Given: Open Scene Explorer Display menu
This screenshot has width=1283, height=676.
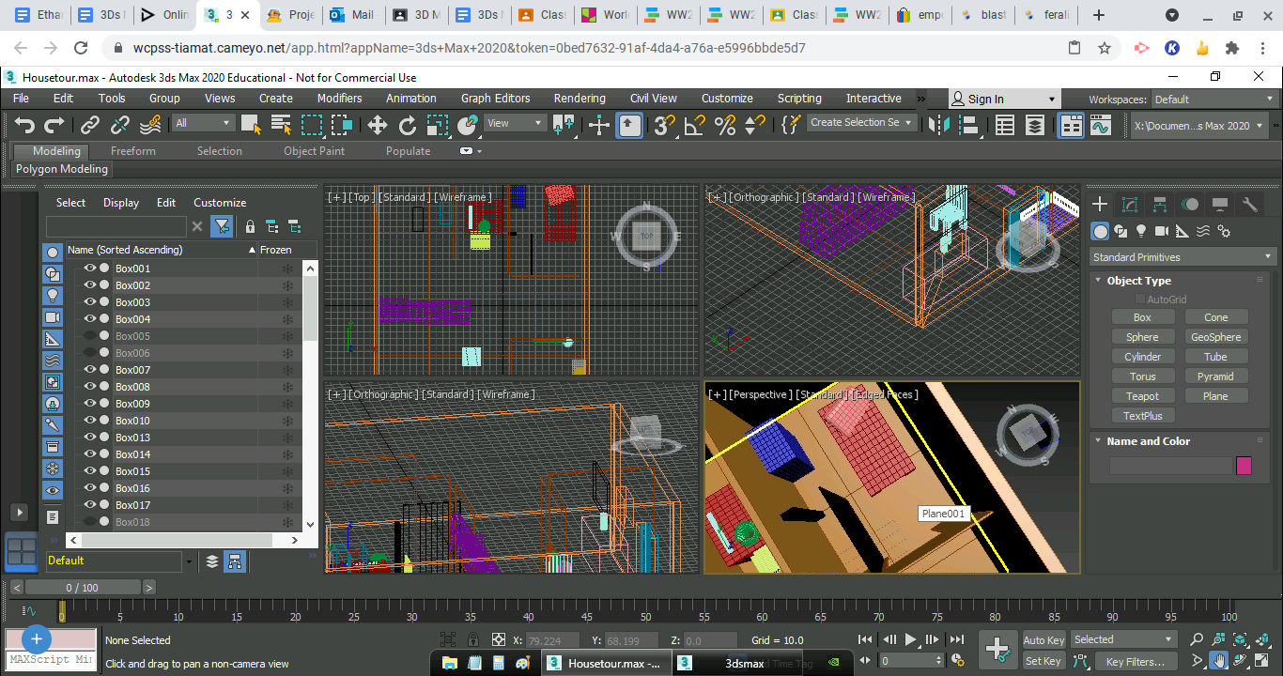Looking at the screenshot, I should [121, 203].
